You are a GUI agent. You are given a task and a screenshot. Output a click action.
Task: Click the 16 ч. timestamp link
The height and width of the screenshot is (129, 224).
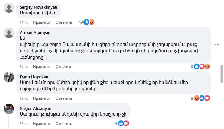tap(24, 66)
